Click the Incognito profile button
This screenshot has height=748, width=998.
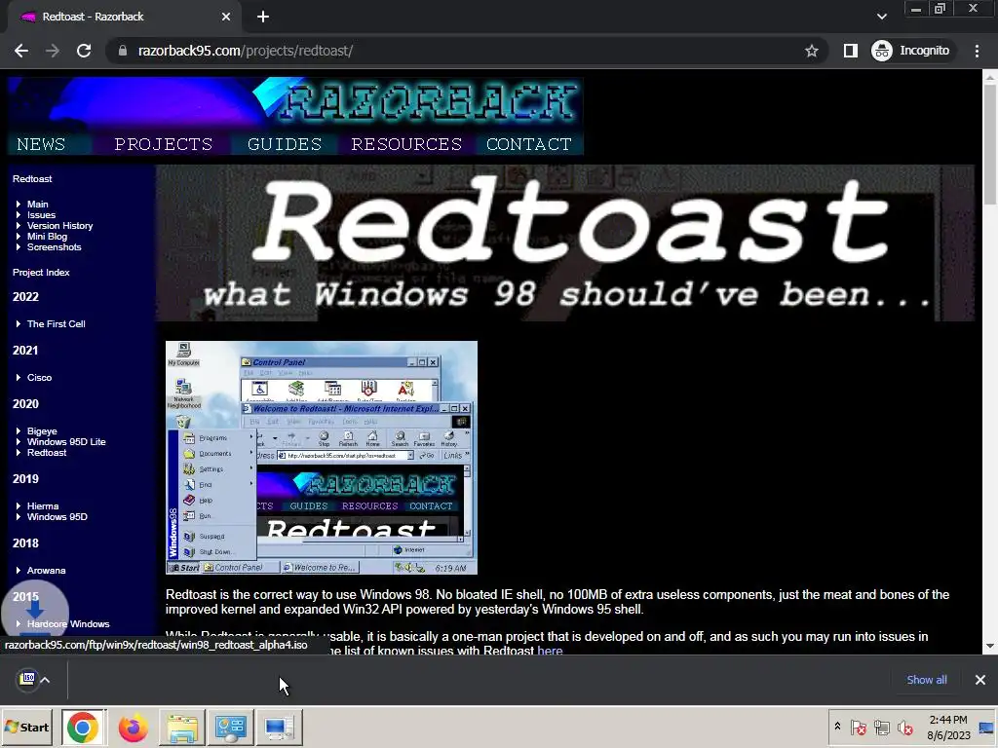[x=911, y=51]
